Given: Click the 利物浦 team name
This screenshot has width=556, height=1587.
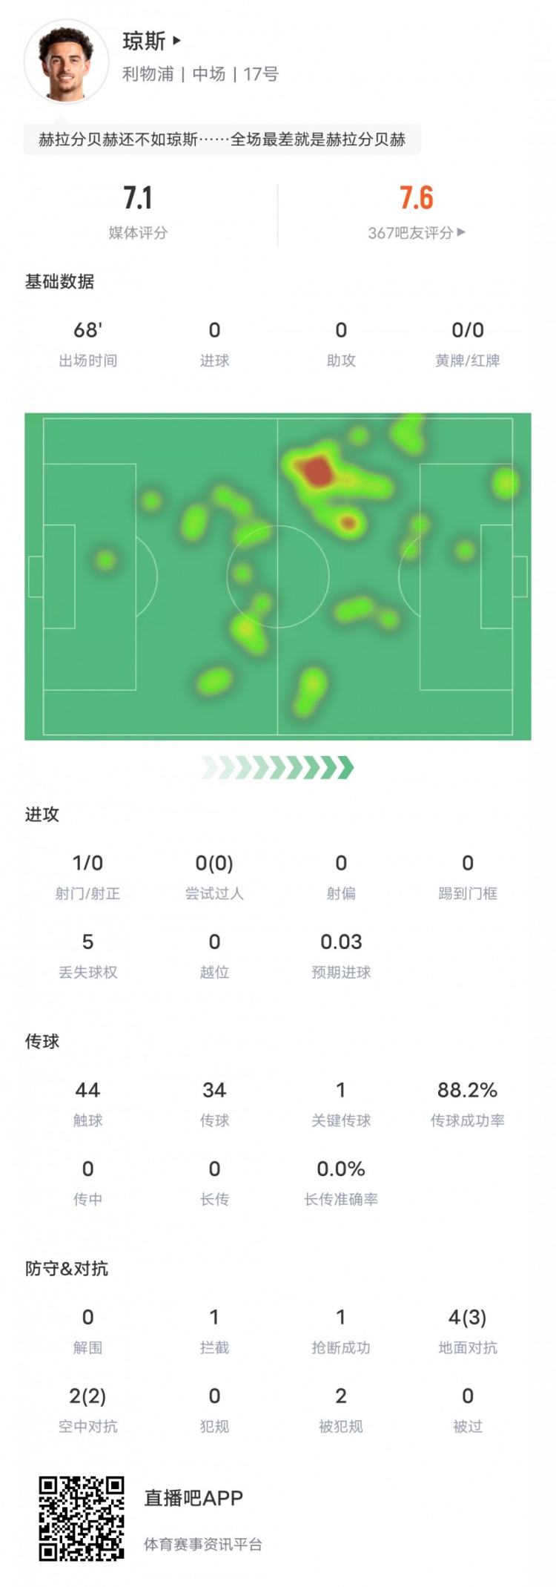Looking at the screenshot, I should click(x=148, y=74).
